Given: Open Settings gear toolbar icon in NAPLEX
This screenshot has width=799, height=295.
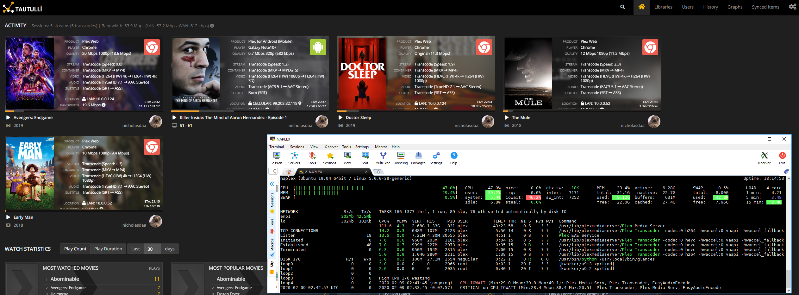Looking at the screenshot, I should click(436, 158).
